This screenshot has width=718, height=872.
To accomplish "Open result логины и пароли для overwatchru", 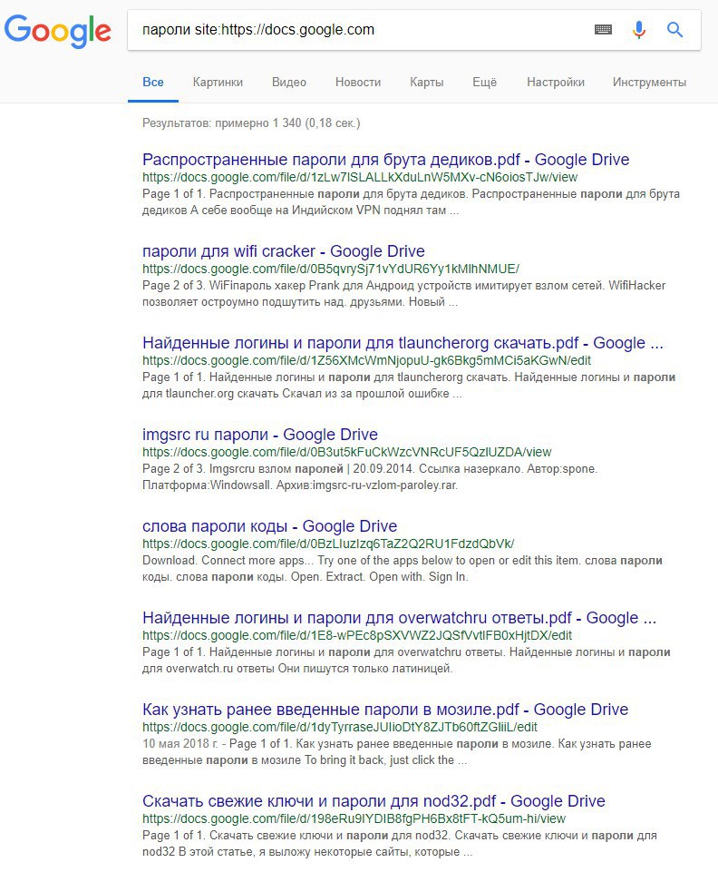I will click(399, 619).
